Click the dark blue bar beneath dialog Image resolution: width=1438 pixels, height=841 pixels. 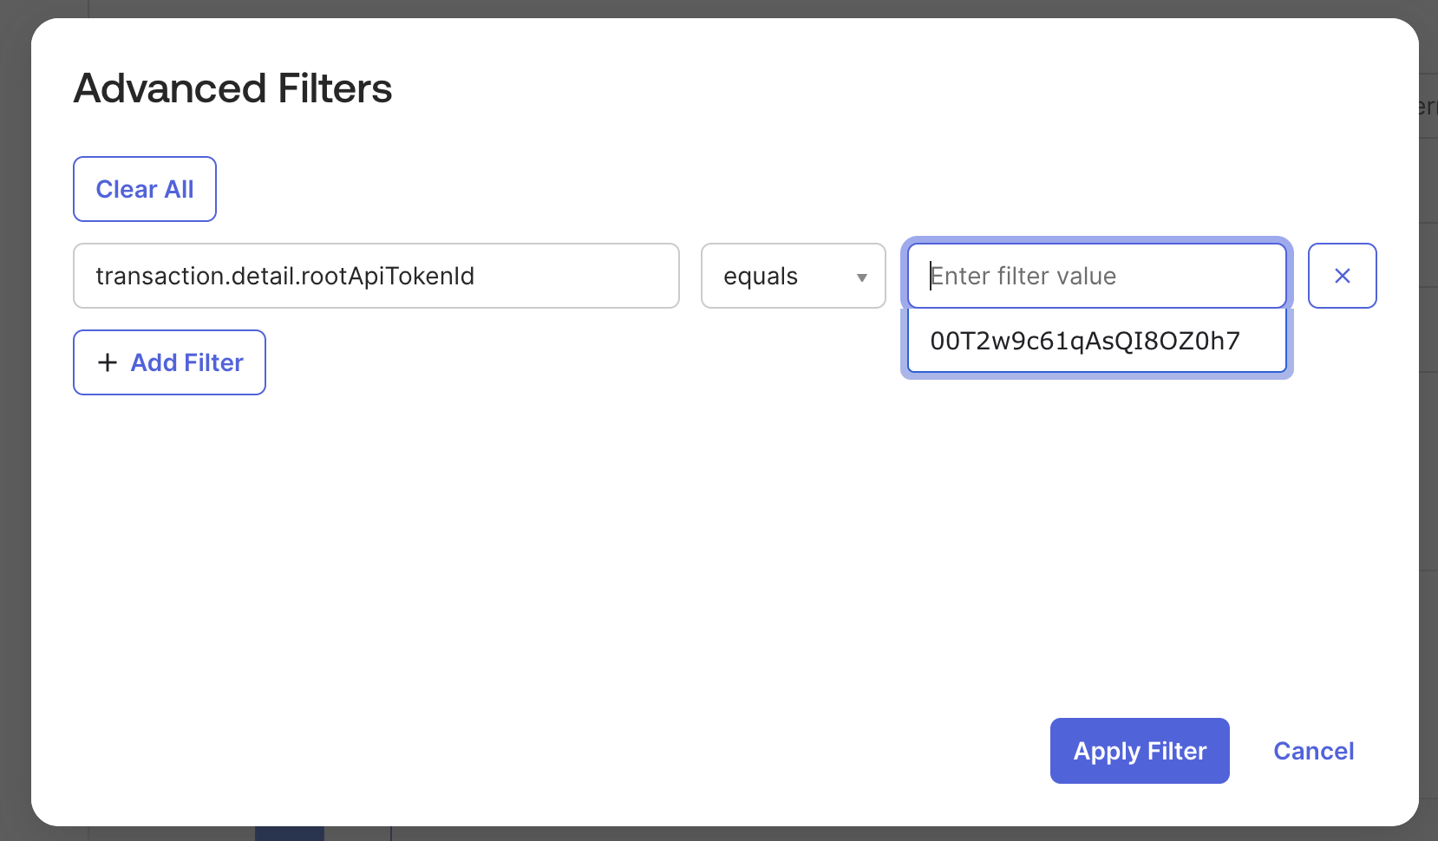289,833
